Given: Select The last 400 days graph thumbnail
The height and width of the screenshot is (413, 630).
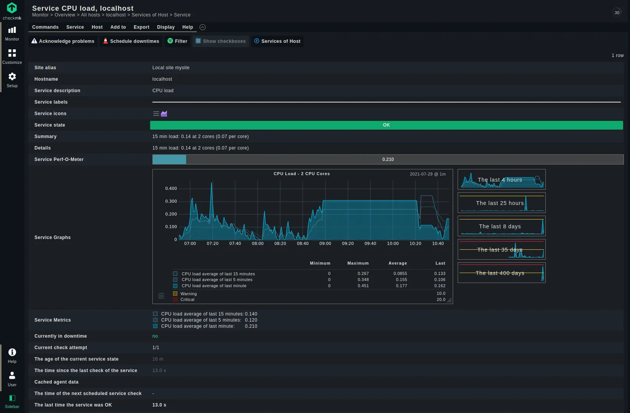Looking at the screenshot, I should tap(501, 273).
